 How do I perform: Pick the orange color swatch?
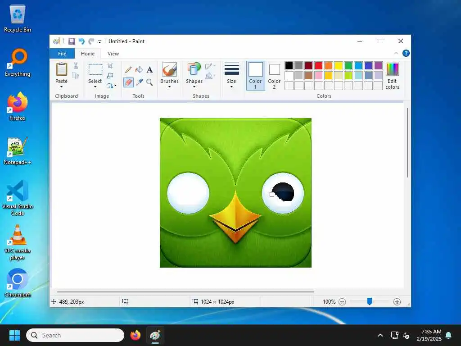tap(329, 66)
